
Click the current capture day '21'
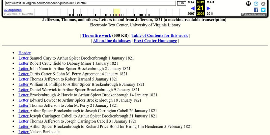200,8
